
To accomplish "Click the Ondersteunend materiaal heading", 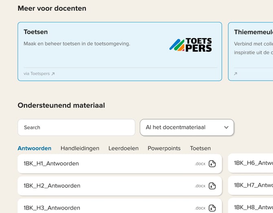I will pyautogui.click(x=61, y=105).
